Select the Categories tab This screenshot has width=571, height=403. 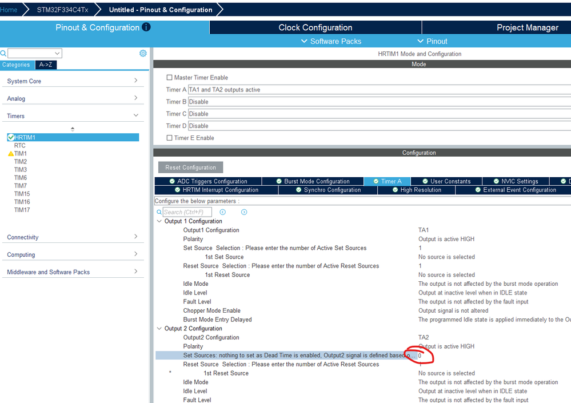click(x=17, y=65)
